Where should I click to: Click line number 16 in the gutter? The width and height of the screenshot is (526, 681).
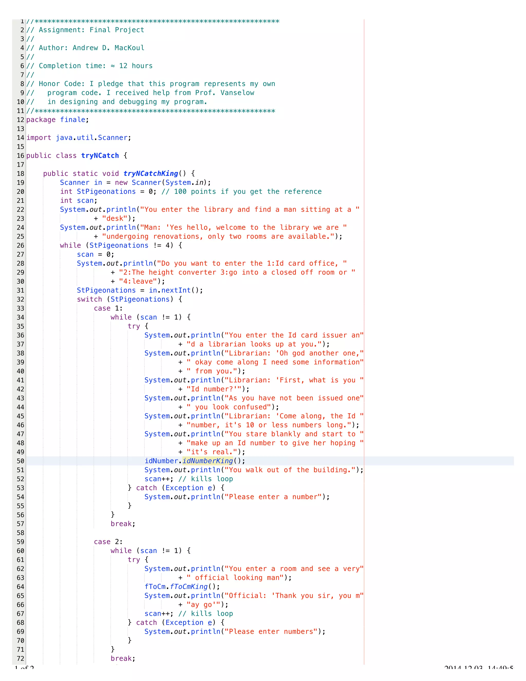(20, 155)
